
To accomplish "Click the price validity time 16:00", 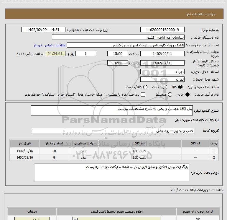I will 118,63.
